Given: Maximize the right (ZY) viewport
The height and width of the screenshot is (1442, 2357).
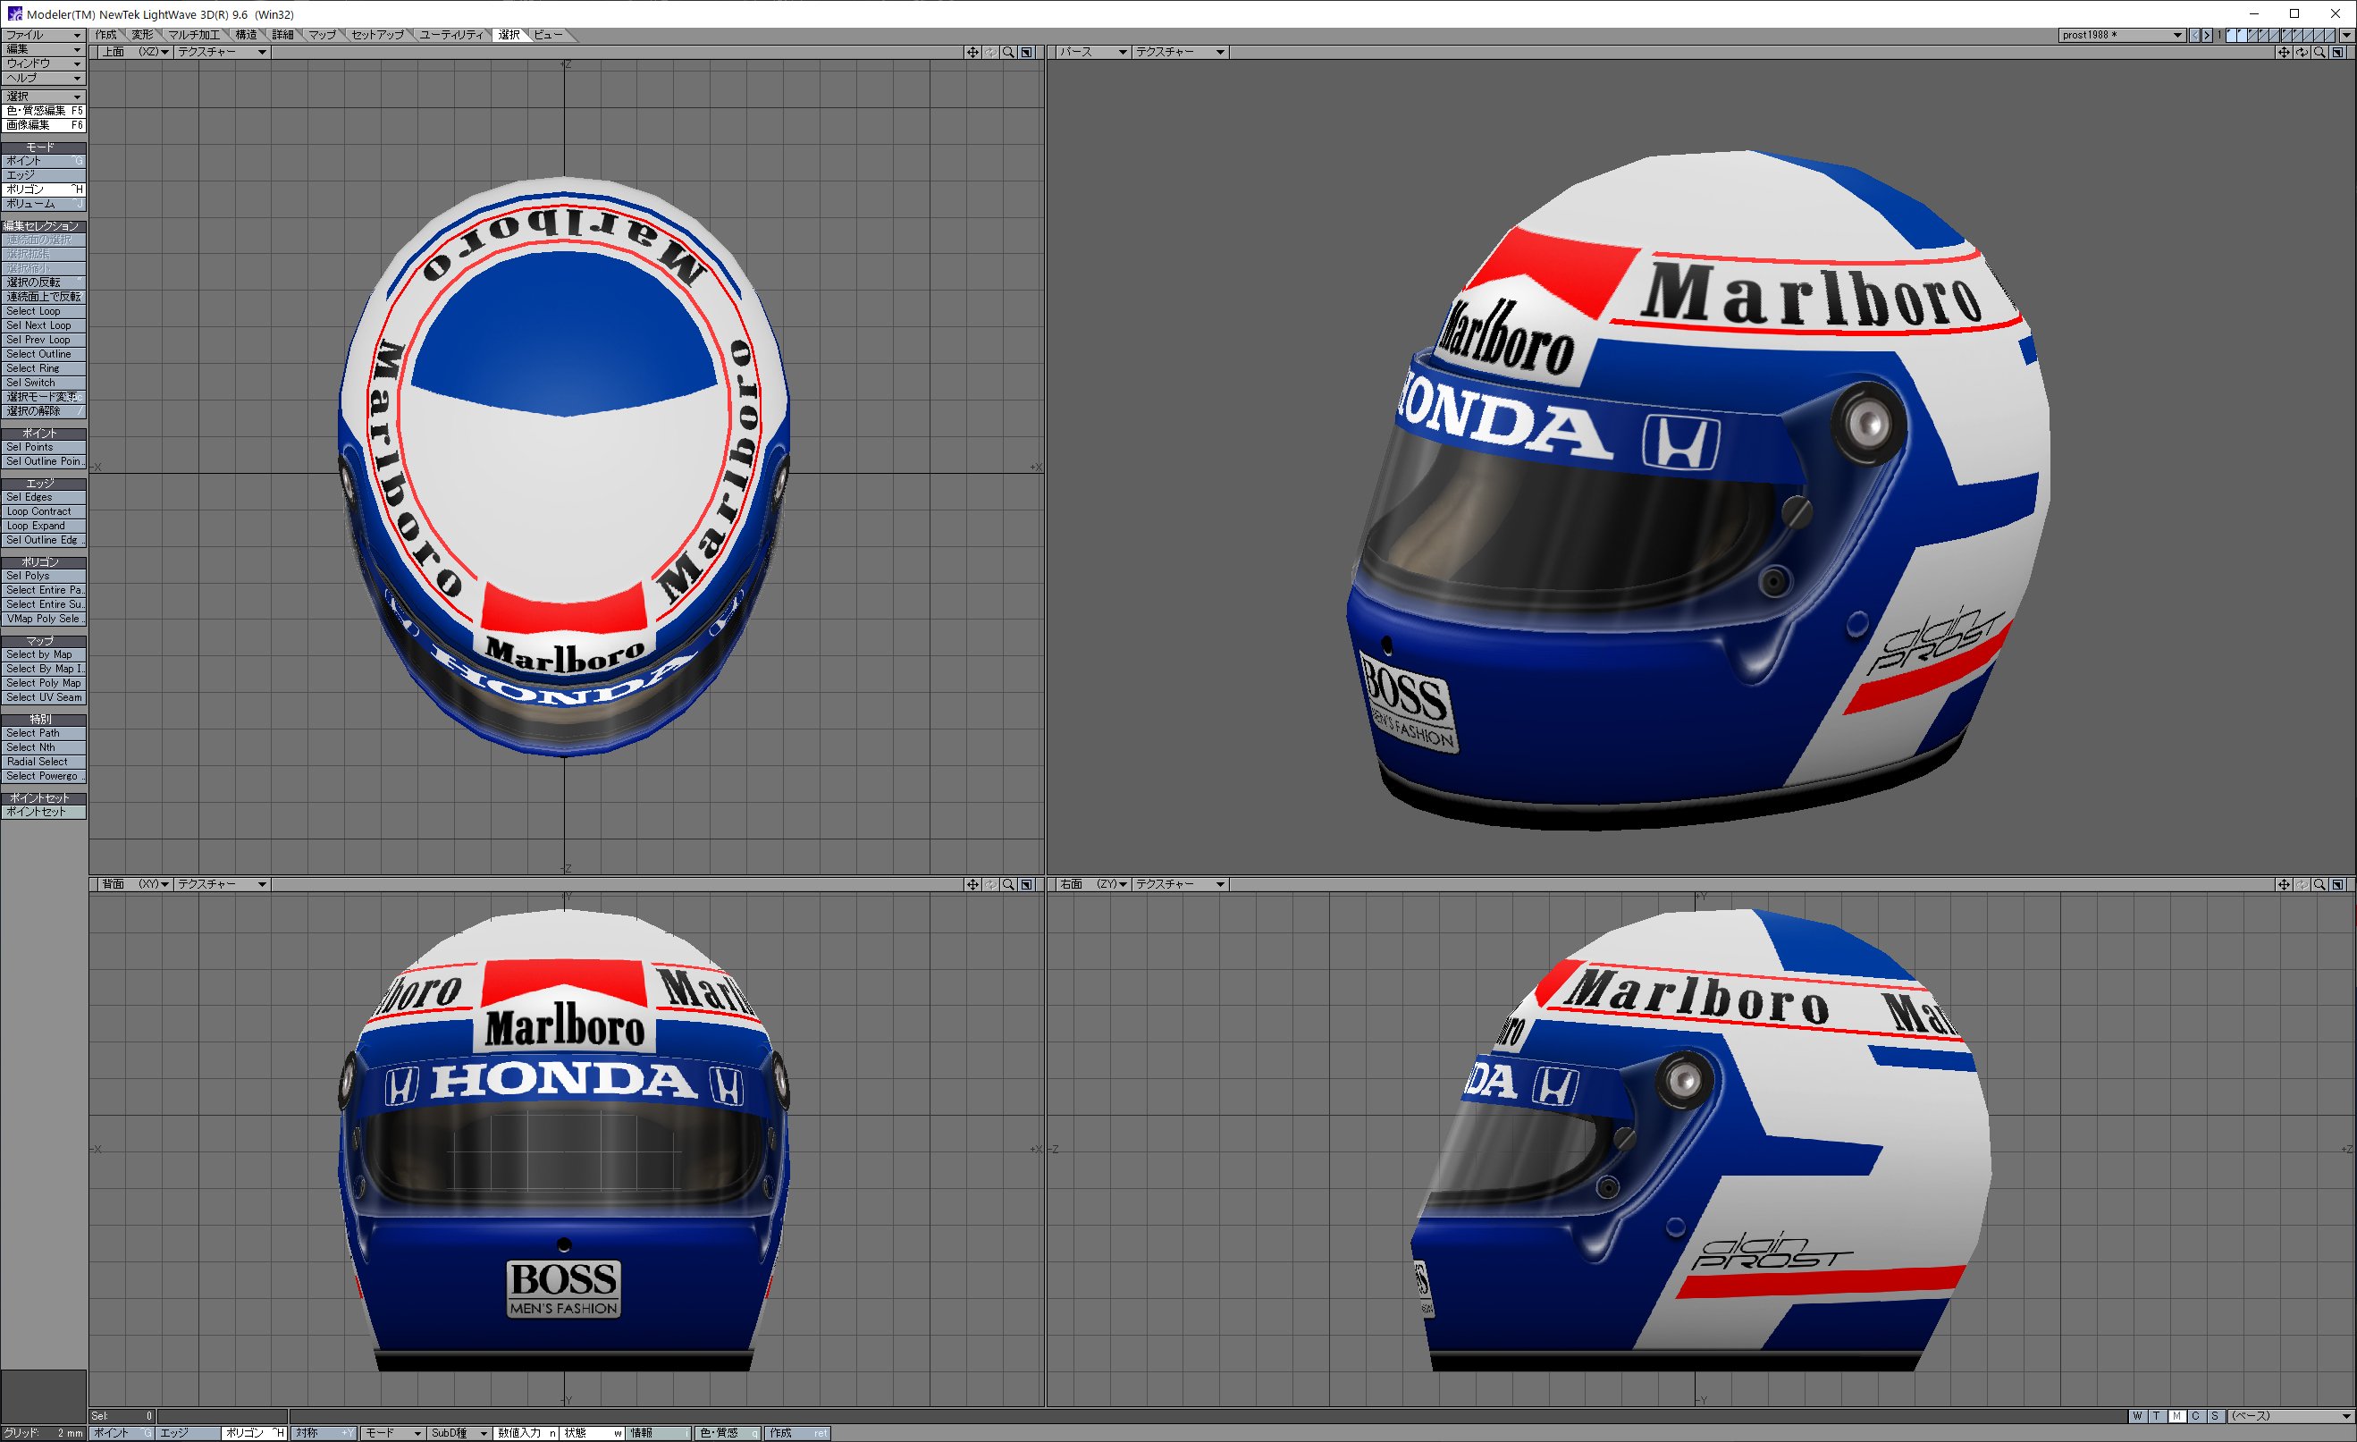Looking at the screenshot, I should (2338, 885).
